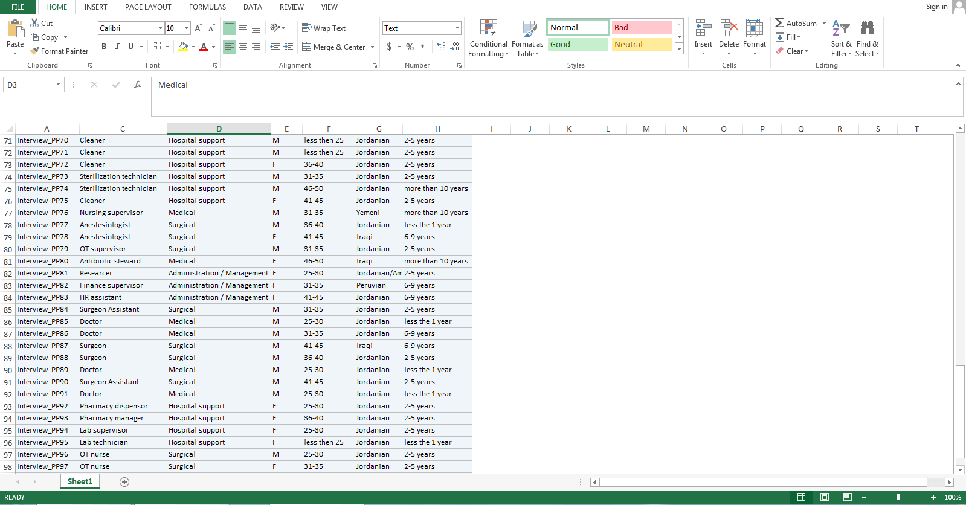Apply the Bad cell style
The image size is (966, 505).
pos(642,28)
